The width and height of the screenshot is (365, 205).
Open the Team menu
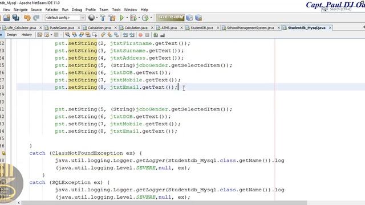pyautogui.click(x=104, y=10)
